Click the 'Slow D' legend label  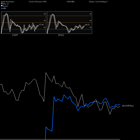point(6,4)
